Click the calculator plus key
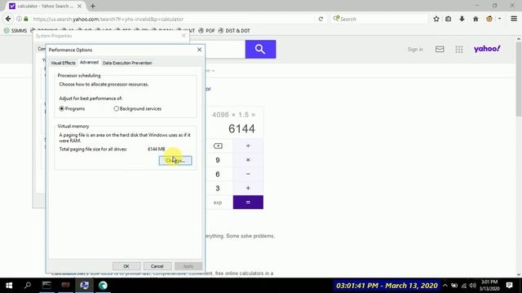The height and width of the screenshot is (293, 522). (248, 188)
